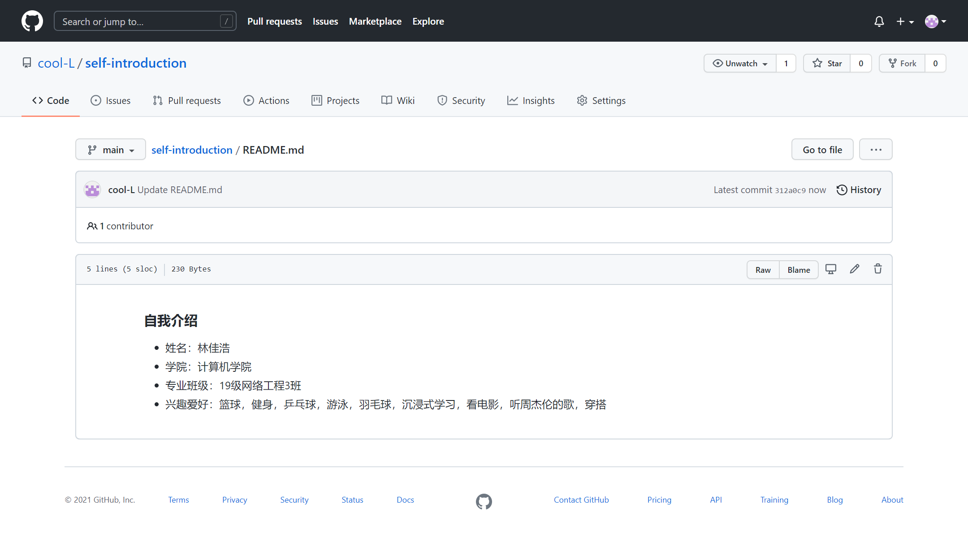Screen dimensions: 968x551
Task: Click the footer GitHub mark icon
Action: [484, 501]
